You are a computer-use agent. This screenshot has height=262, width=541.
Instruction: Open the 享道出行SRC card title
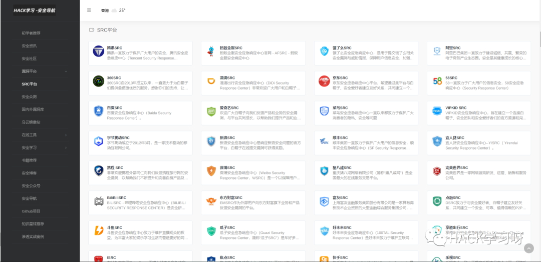(x=456, y=227)
